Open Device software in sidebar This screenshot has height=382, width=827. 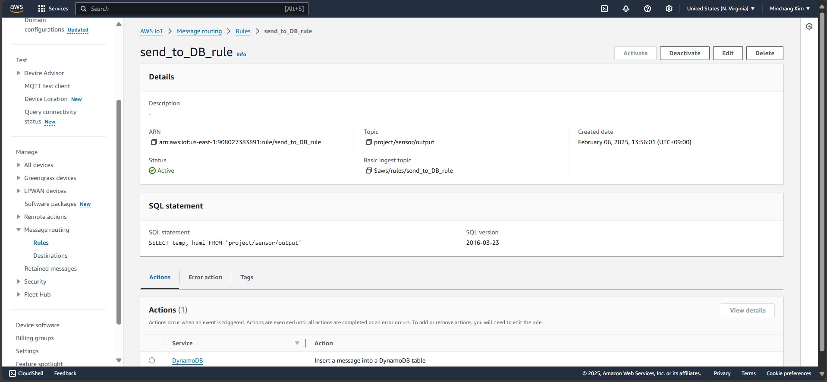pyautogui.click(x=38, y=325)
